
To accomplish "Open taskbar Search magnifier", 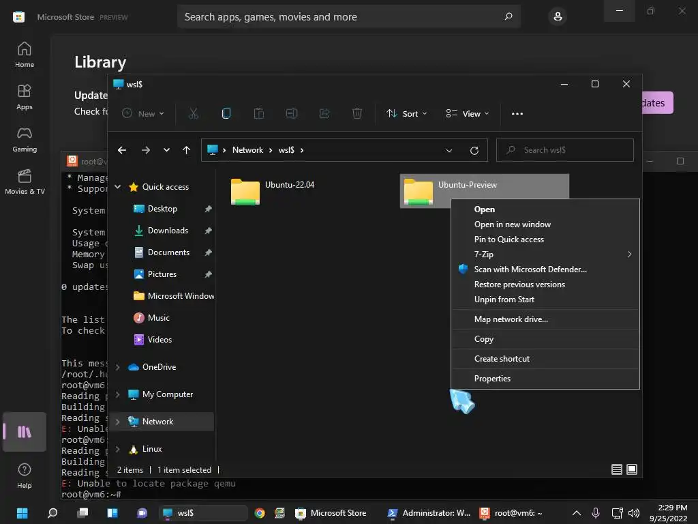I will (x=52, y=513).
